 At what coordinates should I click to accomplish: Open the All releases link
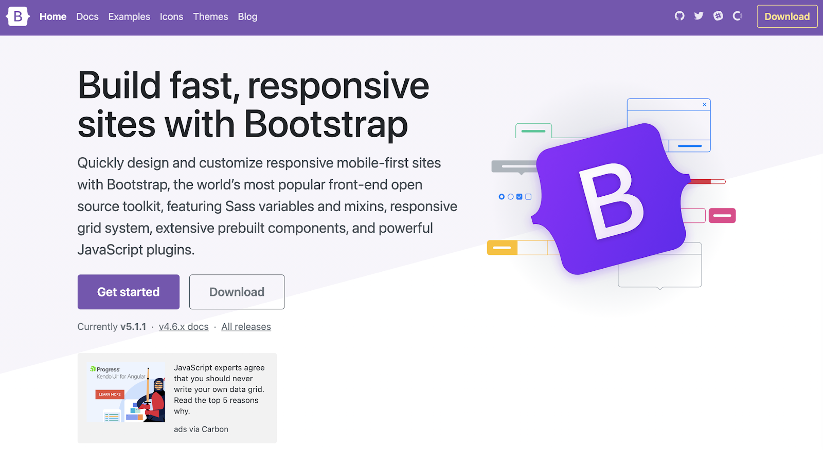pos(246,327)
